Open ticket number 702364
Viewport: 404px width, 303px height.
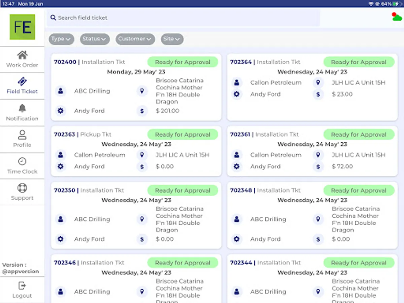[241, 62]
